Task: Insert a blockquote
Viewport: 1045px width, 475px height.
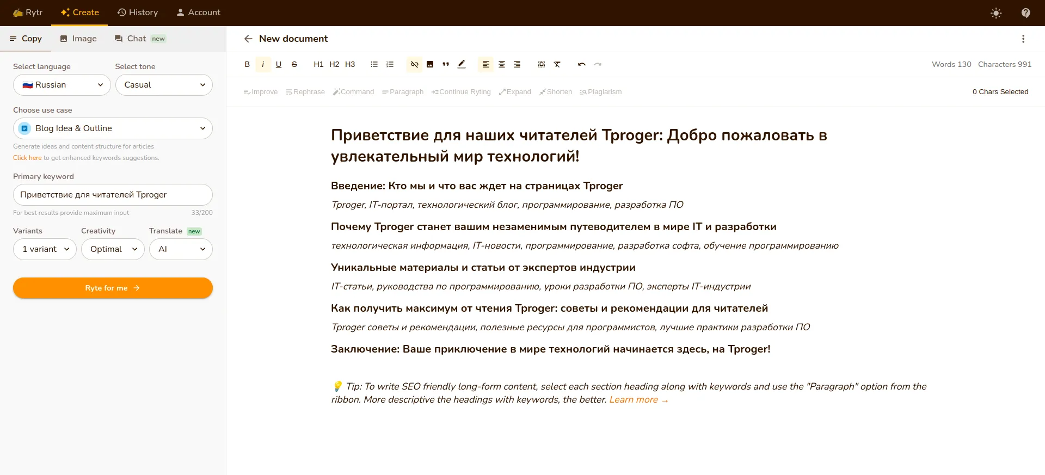Action: pyautogui.click(x=446, y=64)
